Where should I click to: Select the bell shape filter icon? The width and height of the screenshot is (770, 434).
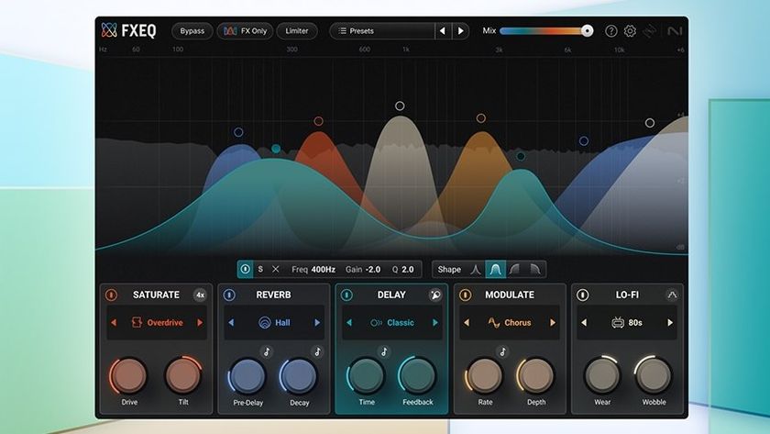click(x=496, y=270)
